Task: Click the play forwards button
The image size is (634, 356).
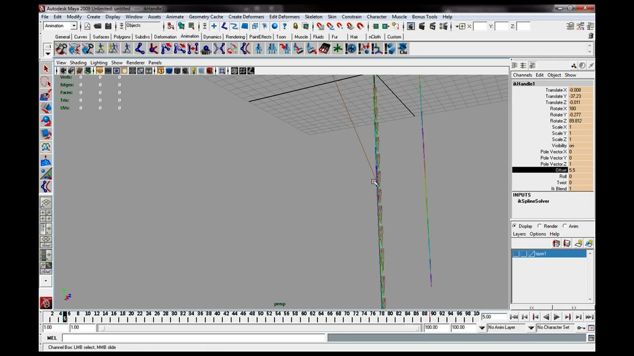Action: tap(557, 317)
